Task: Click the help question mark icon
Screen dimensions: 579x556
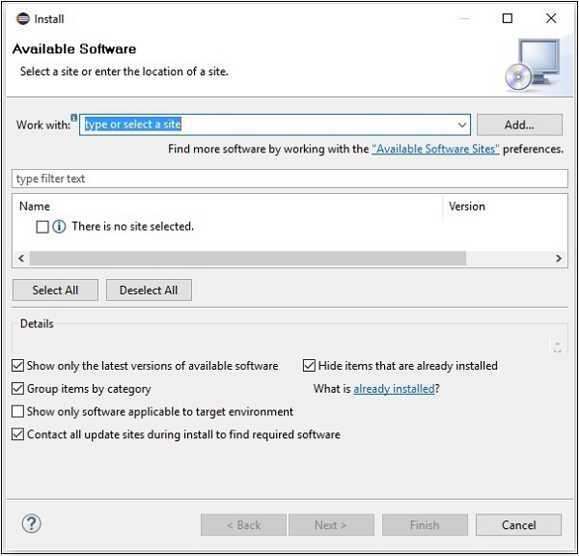Action: pos(30,524)
